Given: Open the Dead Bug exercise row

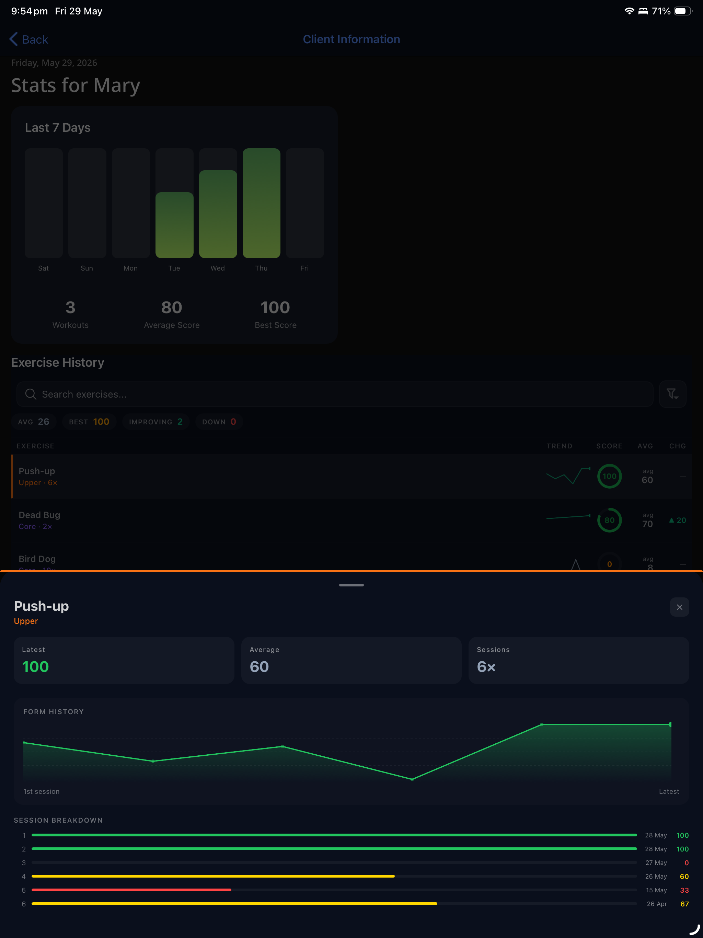Looking at the screenshot, I should click(351, 520).
